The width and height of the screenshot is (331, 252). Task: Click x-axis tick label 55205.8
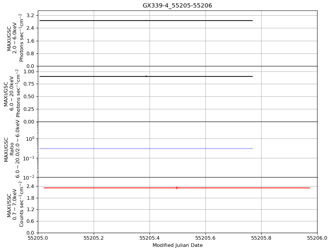click(x=261, y=238)
